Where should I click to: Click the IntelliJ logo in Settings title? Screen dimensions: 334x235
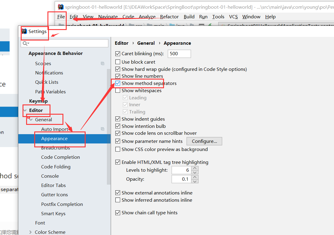pos(25,31)
